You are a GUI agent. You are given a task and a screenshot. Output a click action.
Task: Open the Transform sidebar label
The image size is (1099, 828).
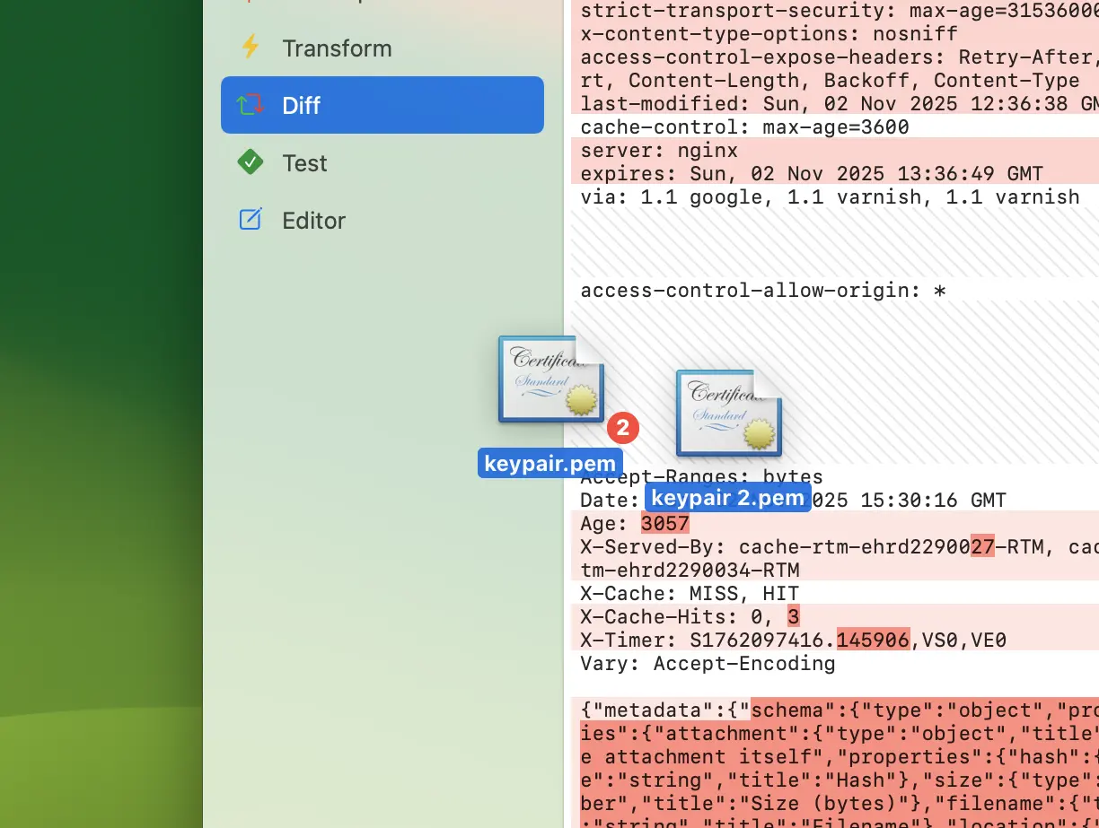(x=337, y=48)
